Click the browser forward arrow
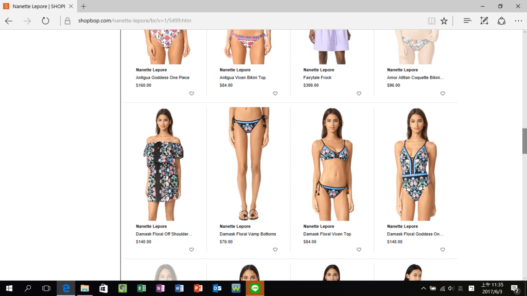The height and width of the screenshot is (296, 527). (27, 21)
